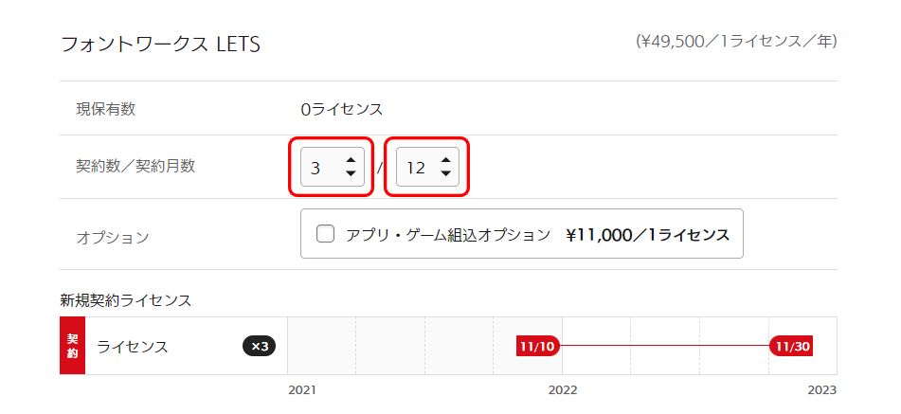Click the フォントワークス LETS title
Viewport: 901px width, 414px height.
click(x=160, y=45)
